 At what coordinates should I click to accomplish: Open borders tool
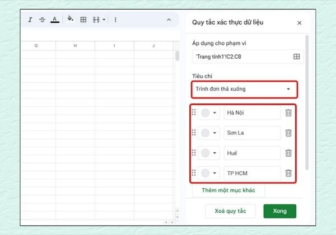click(x=83, y=20)
